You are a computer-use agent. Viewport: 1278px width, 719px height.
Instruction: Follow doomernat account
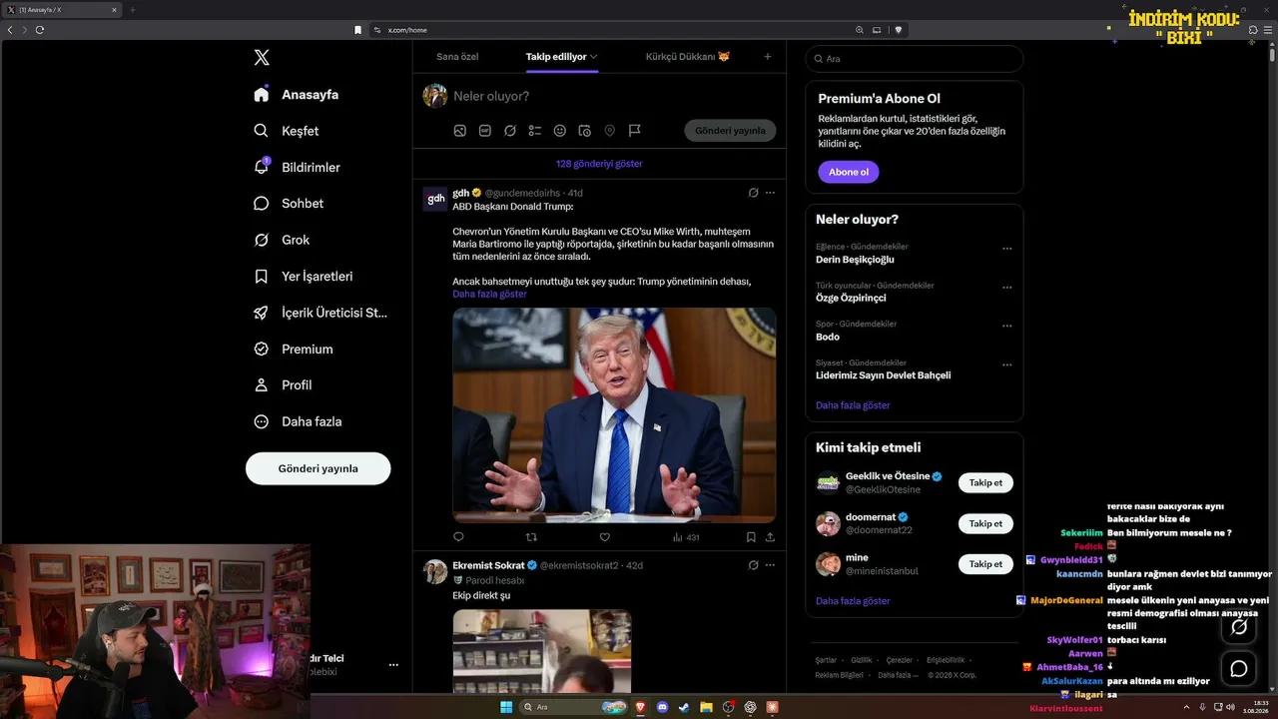pyautogui.click(x=985, y=523)
